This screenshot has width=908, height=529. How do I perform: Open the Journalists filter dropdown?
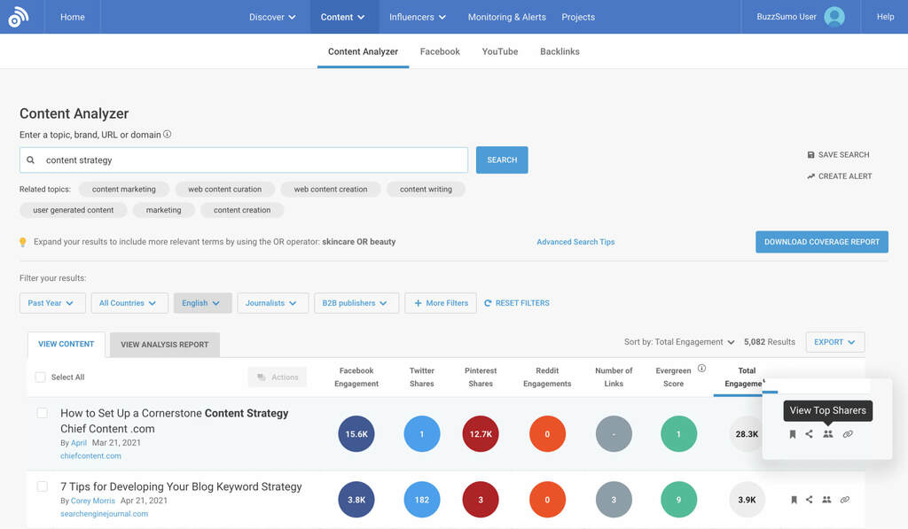pyautogui.click(x=272, y=303)
